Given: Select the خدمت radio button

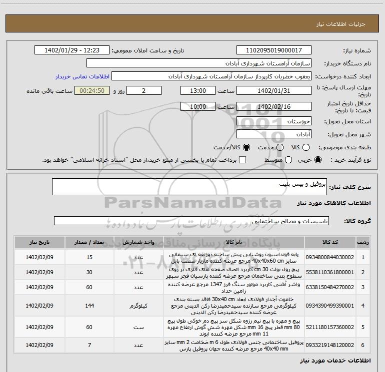Looking at the screenshot, I should [x=280, y=147].
